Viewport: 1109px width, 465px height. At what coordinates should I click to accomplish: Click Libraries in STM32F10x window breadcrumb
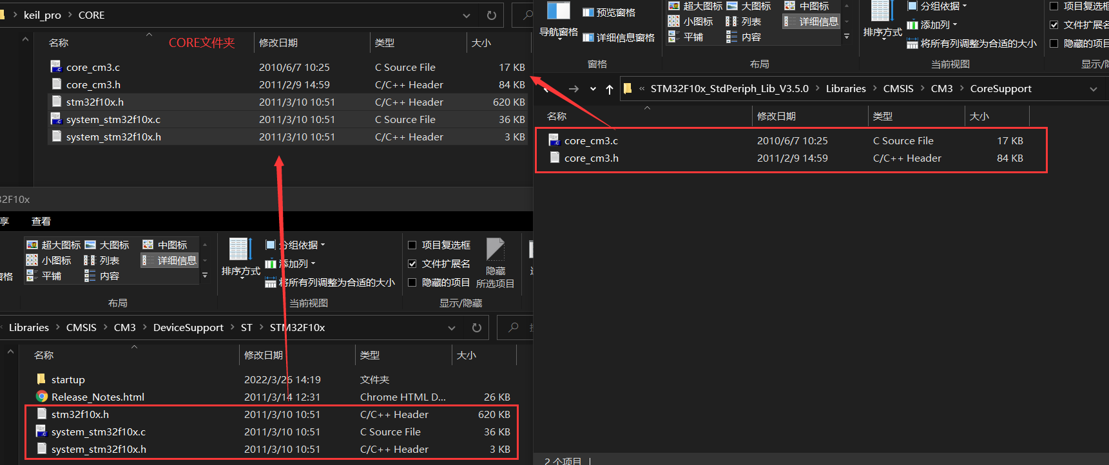coord(29,328)
